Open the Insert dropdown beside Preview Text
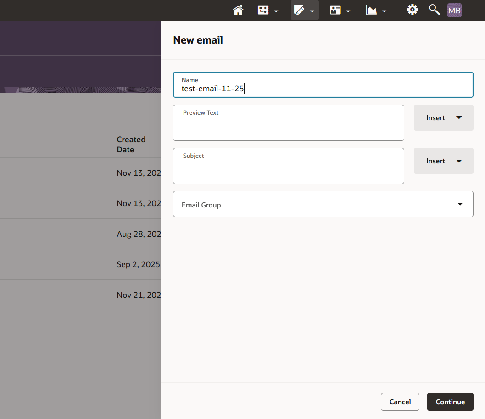The width and height of the screenshot is (485, 419). point(443,118)
